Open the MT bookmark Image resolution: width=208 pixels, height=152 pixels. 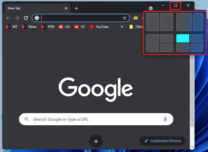point(12,27)
